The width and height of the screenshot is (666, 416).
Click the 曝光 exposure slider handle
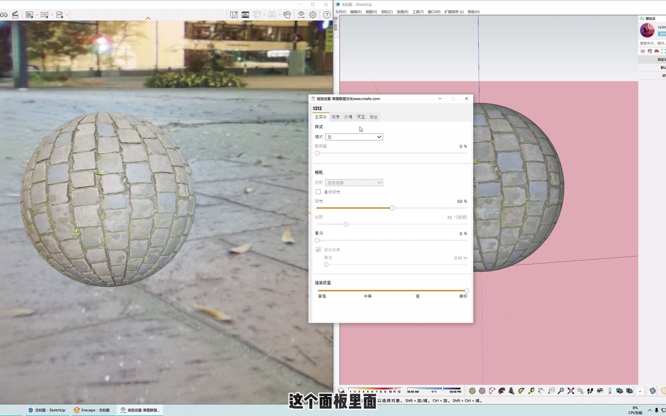tap(392, 208)
